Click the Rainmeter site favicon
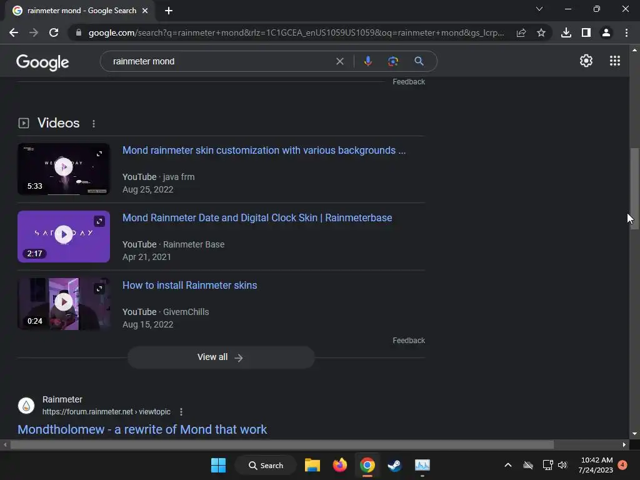Image resolution: width=640 pixels, height=480 pixels. click(x=26, y=406)
